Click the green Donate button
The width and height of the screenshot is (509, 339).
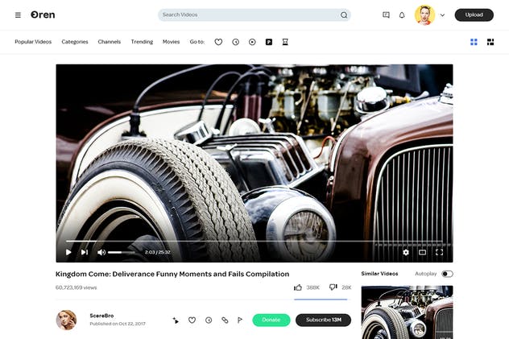coord(271,320)
